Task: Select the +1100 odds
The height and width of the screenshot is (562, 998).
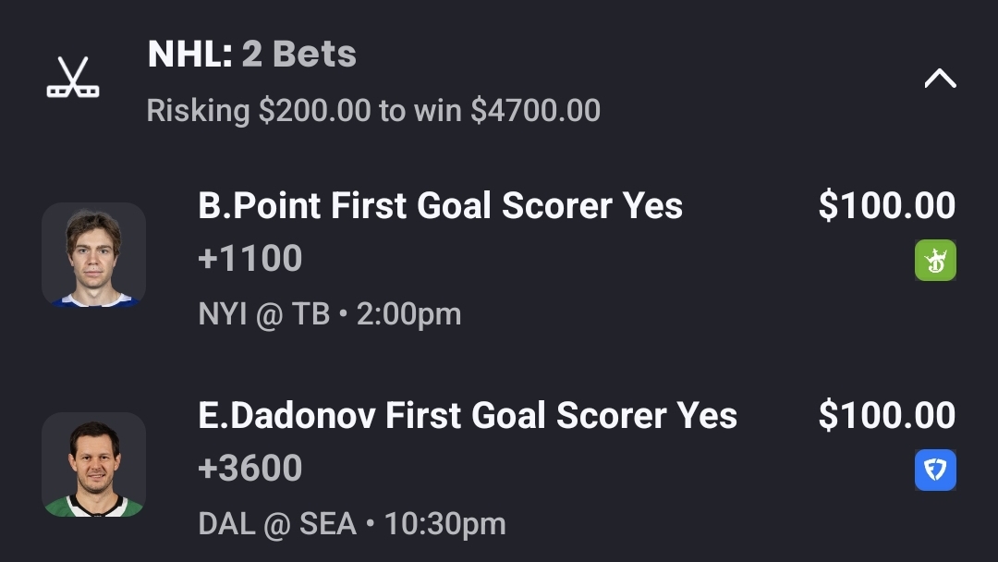Action: coord(249,259)
